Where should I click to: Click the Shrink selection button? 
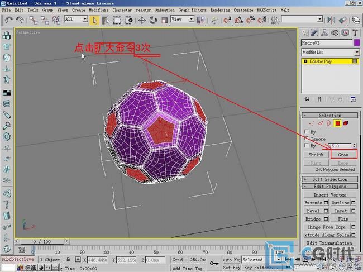tap(316, 155)
